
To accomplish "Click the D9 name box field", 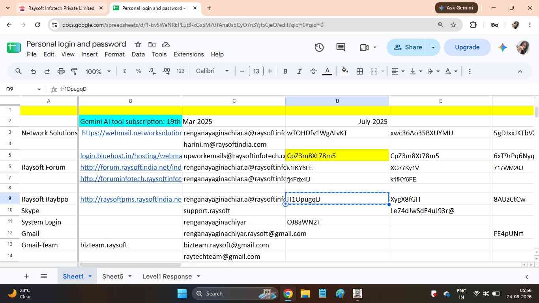I will 23,89.
